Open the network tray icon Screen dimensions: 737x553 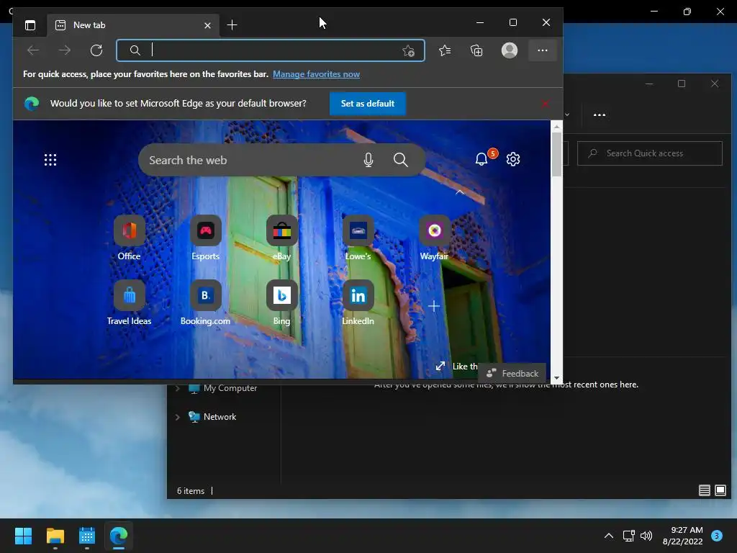[x=628, y=536]
